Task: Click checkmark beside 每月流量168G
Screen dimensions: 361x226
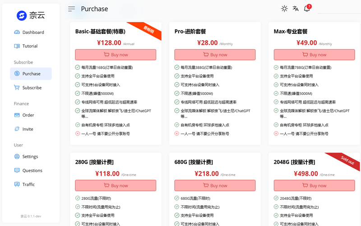Action: 78,67
